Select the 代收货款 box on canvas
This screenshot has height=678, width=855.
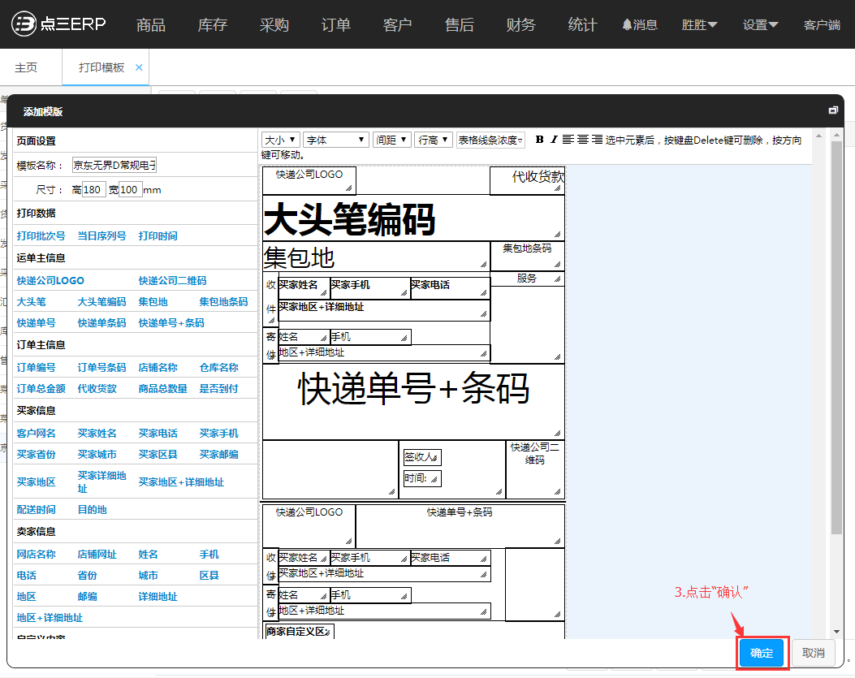(x=527, y=180)
